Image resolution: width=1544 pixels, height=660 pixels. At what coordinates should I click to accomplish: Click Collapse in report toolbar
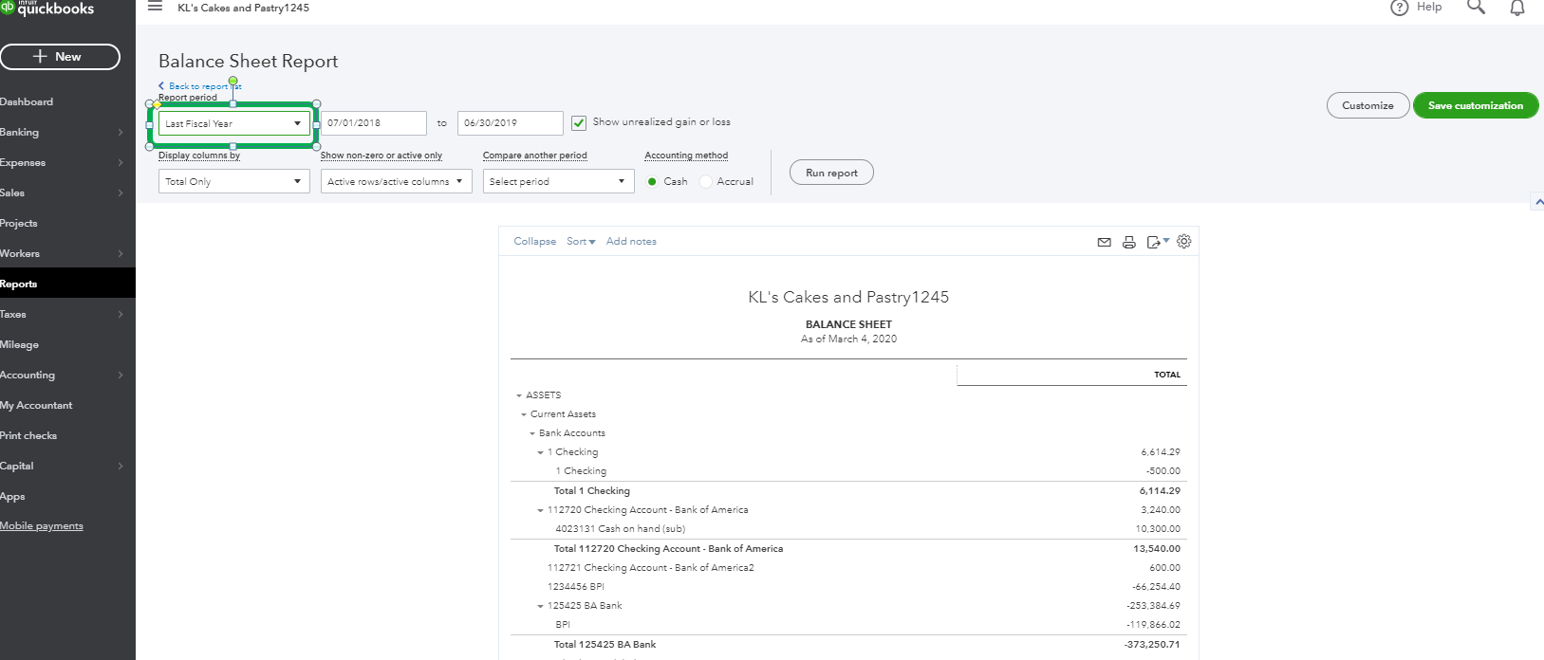[x=535, y=242]
